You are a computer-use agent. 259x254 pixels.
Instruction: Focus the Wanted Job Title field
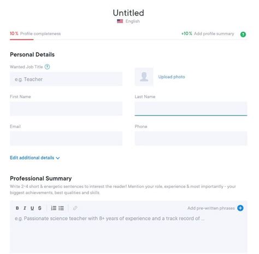(66, 79)
